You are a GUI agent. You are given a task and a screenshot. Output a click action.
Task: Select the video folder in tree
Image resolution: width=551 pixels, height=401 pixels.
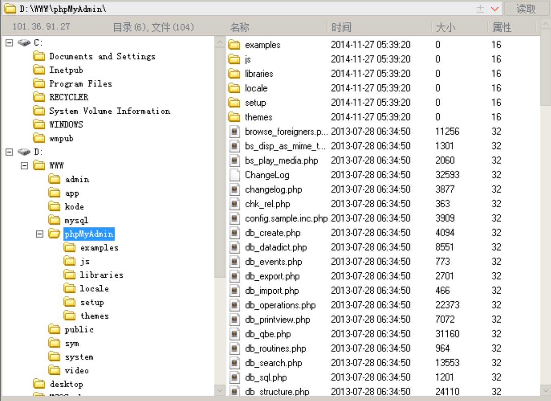pos(77,370)
